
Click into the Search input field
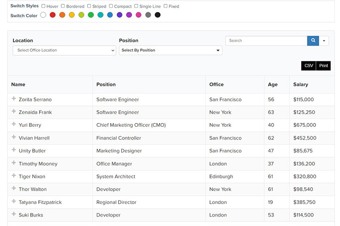(266, 41)
